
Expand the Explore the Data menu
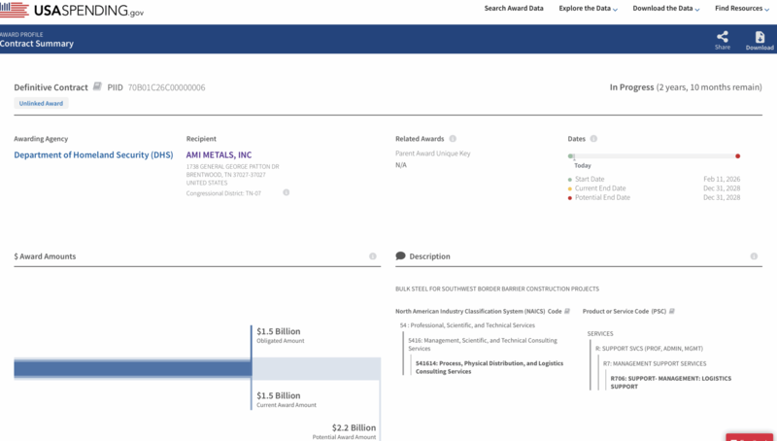coord(589,9)
